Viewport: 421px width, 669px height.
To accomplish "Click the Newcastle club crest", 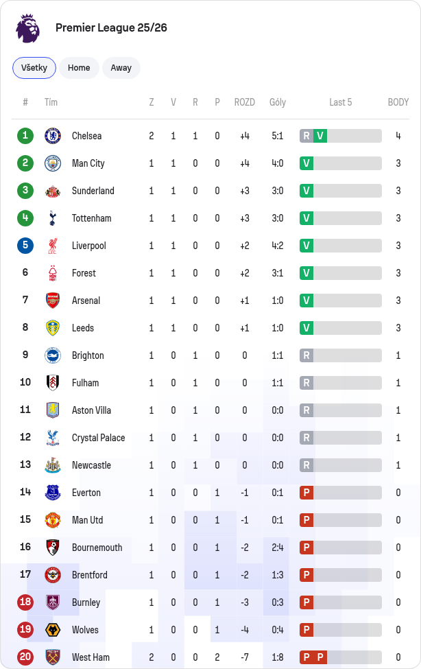I will click(x=53, y=465).
